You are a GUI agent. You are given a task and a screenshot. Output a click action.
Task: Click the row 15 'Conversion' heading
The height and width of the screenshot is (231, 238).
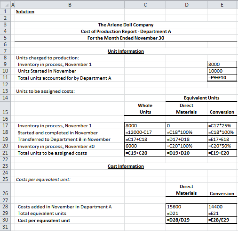222,112
